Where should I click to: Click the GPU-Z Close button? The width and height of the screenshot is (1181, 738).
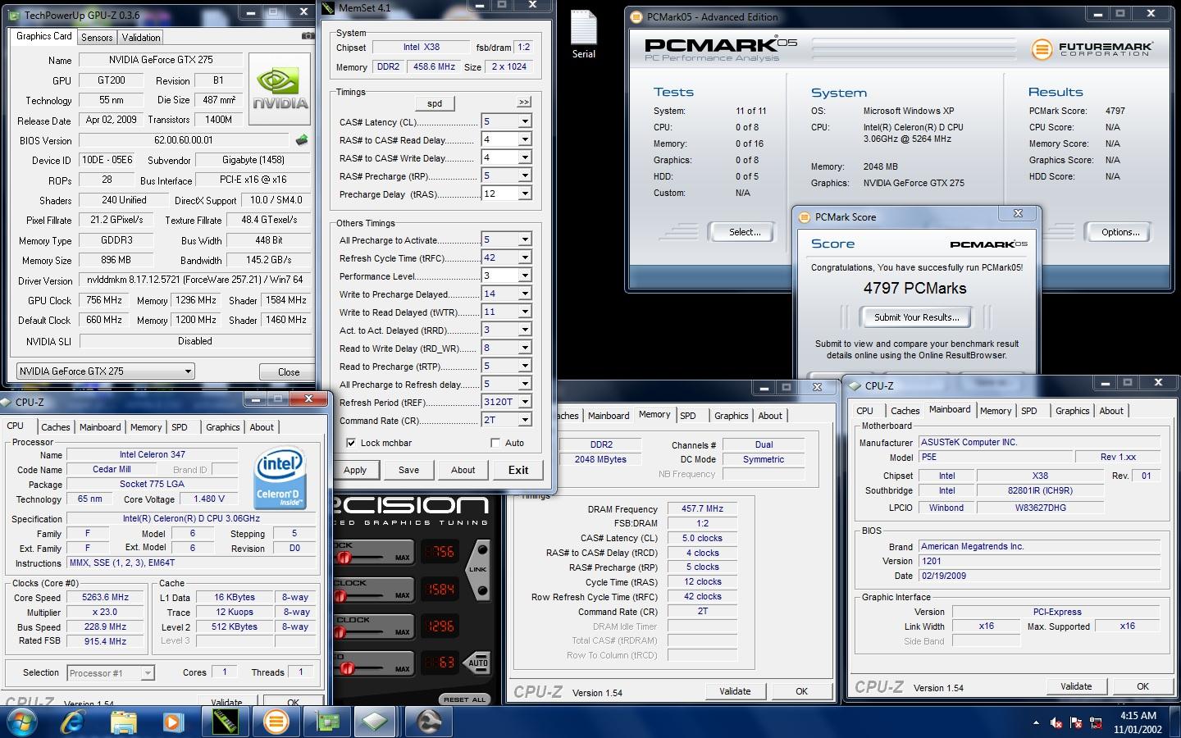pos(289,371)
